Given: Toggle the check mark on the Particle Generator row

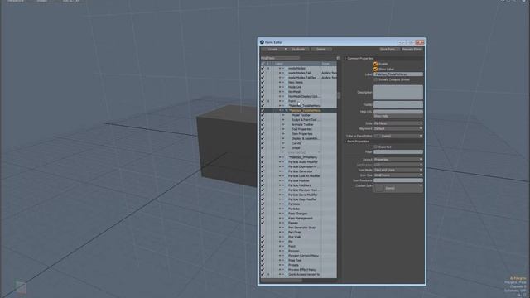Looking at the screenshot, I should click(263, 171).
